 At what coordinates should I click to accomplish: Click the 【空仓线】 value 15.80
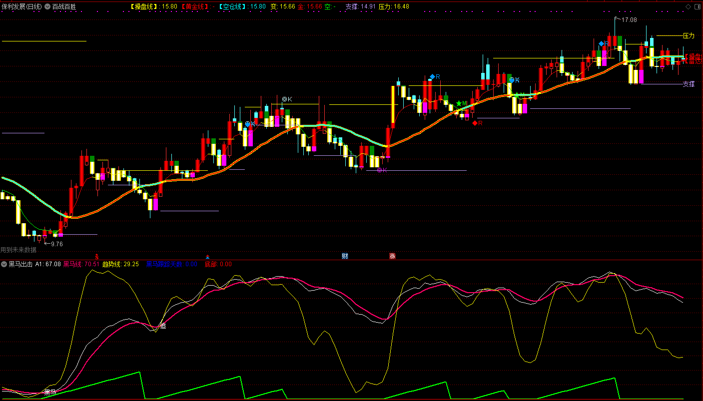[x=258, y=6]
